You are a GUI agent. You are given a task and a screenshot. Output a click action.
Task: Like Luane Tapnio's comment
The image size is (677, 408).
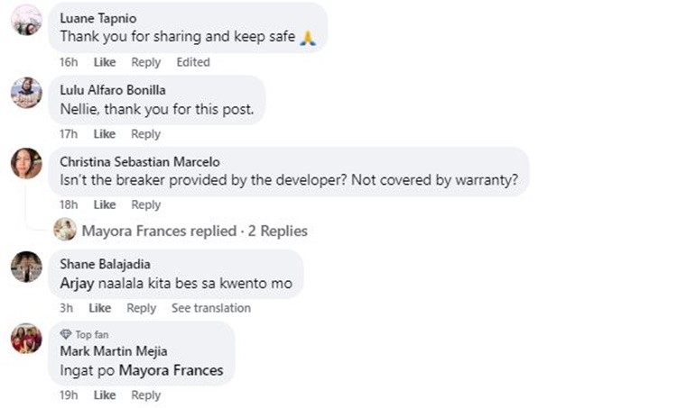click(x=105, y=62)
